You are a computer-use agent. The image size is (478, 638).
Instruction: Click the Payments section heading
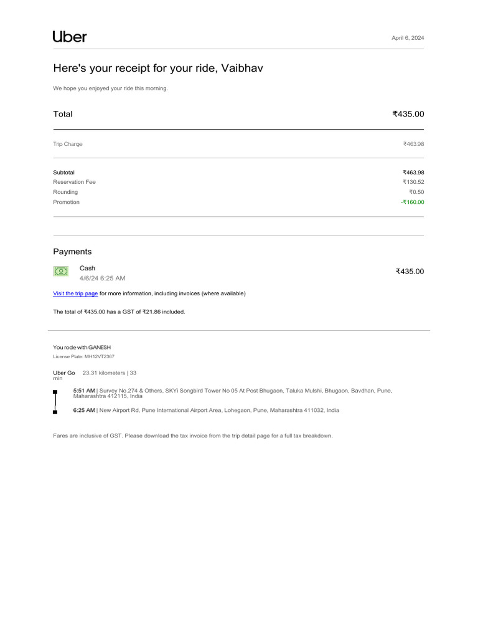(x=72, y=252)
